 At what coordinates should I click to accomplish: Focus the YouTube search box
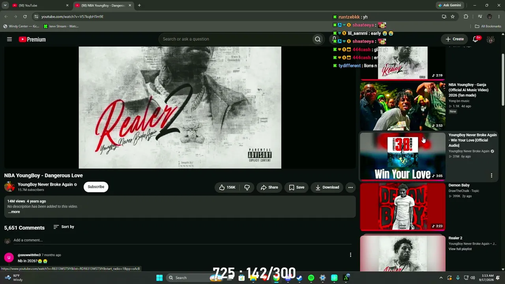pos(235,39)
